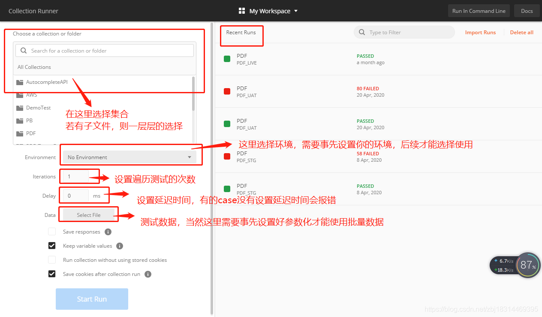Enable the Save responses checkbox

(52, 231)
